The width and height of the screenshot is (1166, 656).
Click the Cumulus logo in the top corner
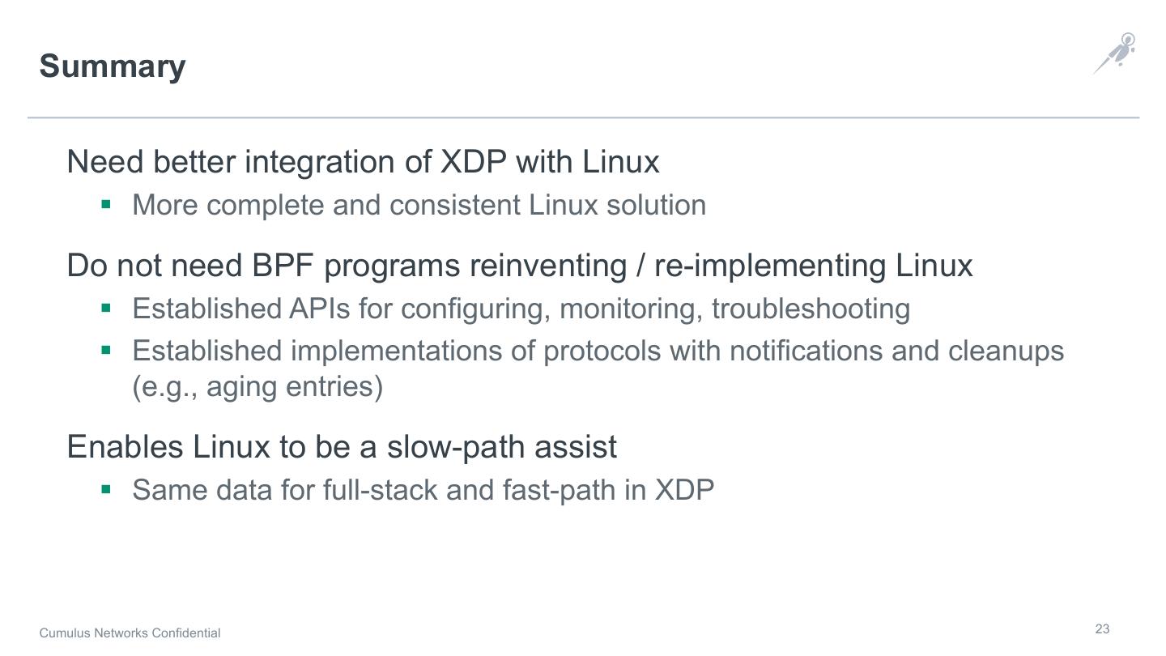1116,53
